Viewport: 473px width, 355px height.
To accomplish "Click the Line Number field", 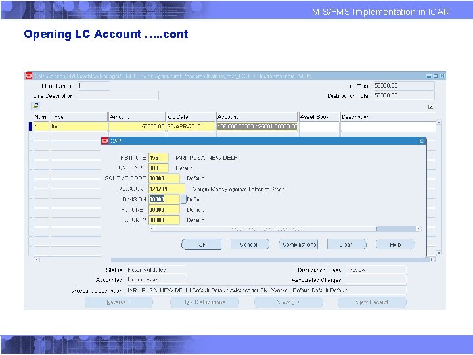I will [x=93, y=86].
